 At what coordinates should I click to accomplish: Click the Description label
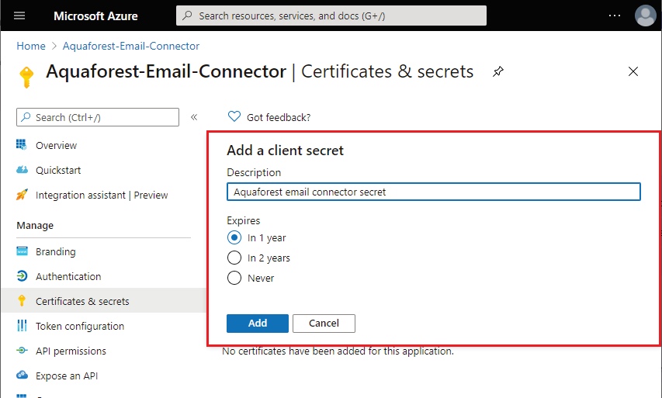coord(254,172)
